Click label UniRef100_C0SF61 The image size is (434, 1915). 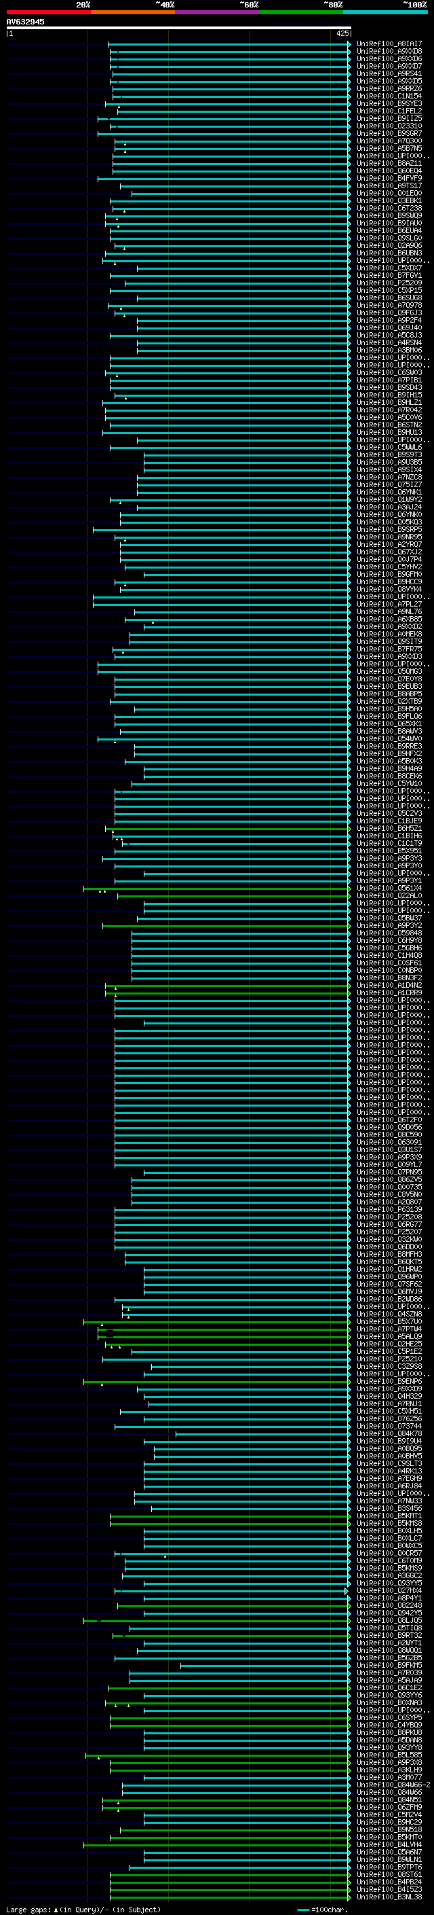(x=389, y=963)
